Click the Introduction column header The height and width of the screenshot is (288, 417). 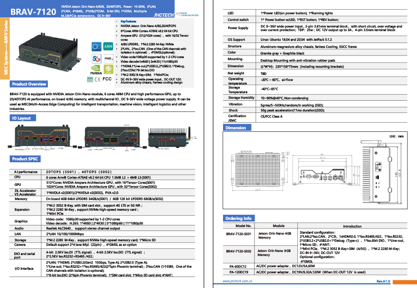click(x=352, y=226)
